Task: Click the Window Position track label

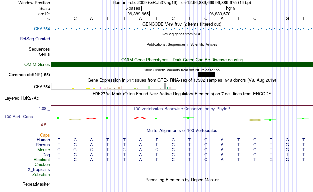Action: pyautogui.click(x=34, y=3)
